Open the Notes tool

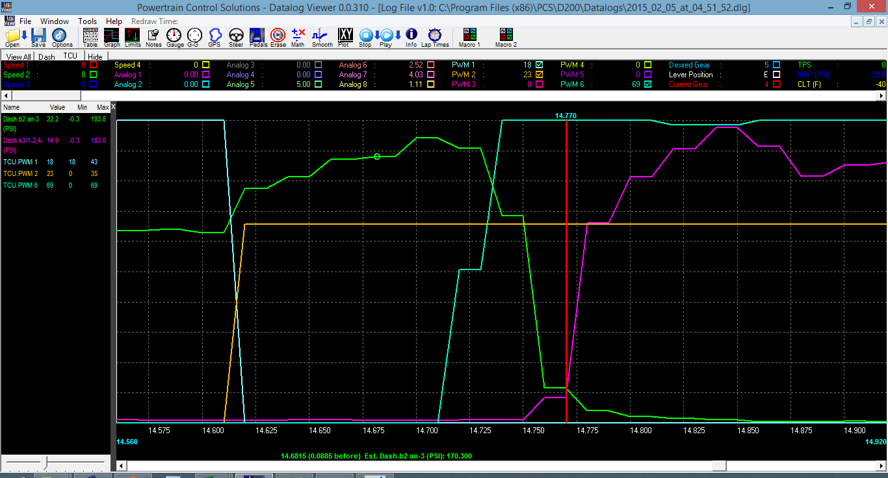pos(153,36)
